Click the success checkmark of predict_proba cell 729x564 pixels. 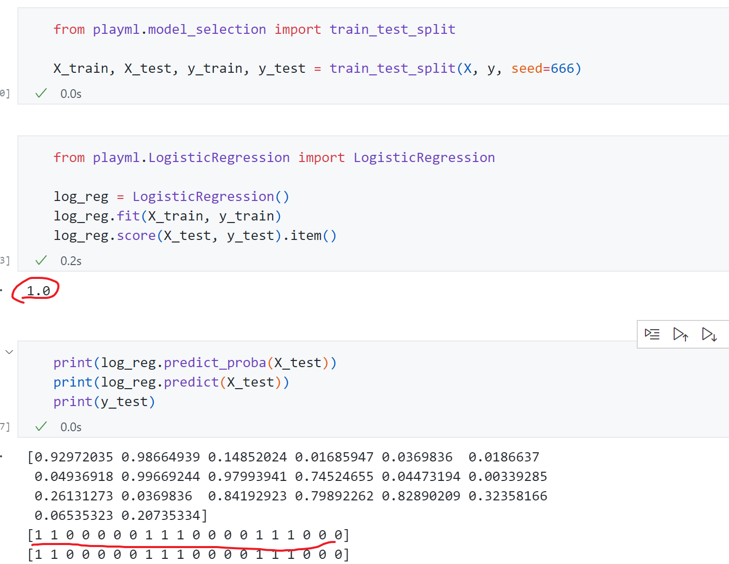point(41,427)
